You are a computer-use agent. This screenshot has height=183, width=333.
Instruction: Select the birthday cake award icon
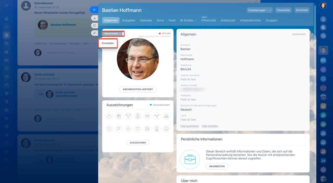[166, 116]
